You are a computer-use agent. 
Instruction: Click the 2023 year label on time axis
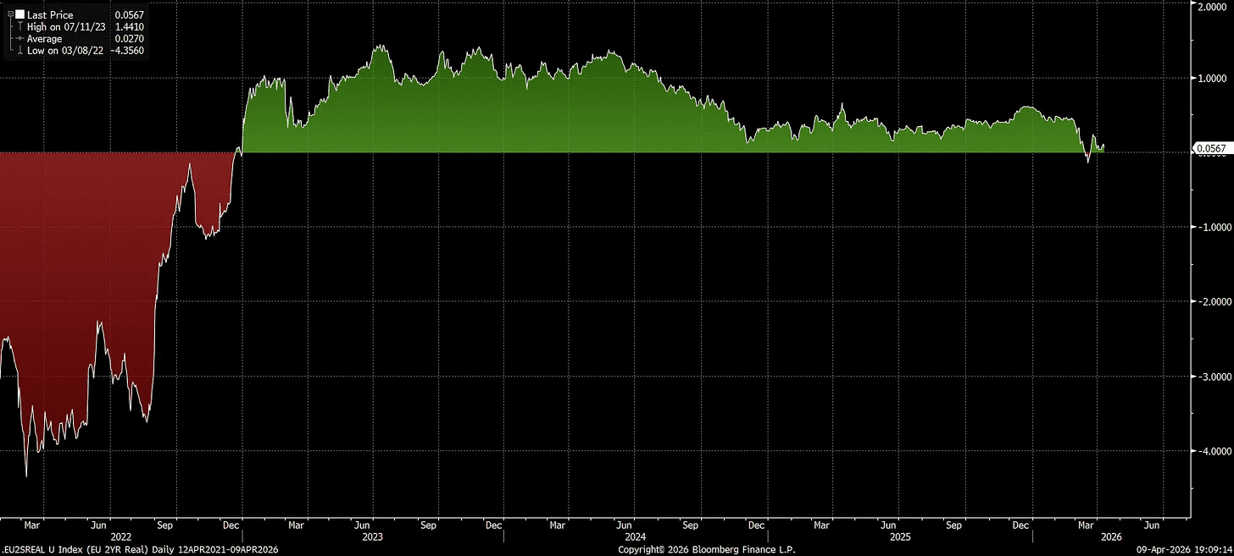[372, 537]
